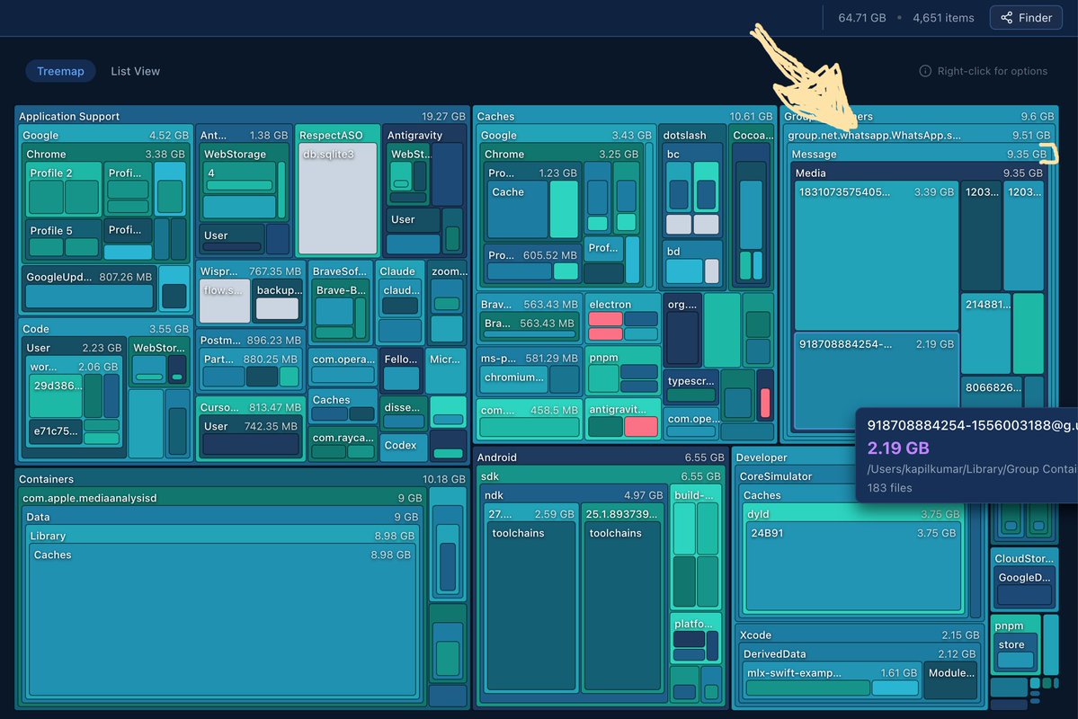Viewport: 1078px width, 719px height.
Task: Click the Chrome 3.38 GB block
Action: tap(105, 154)
